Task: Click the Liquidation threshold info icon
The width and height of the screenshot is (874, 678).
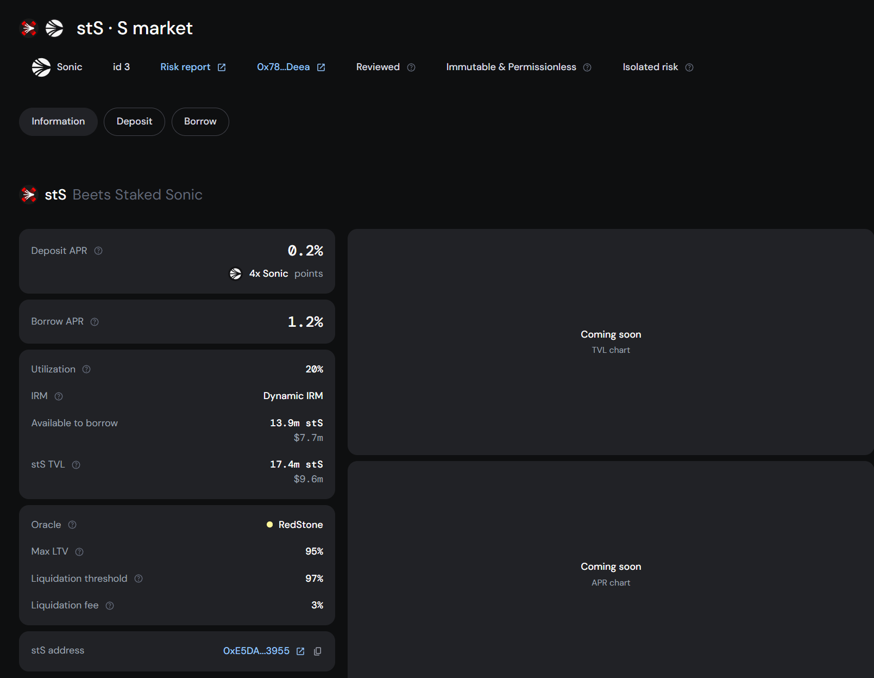Action: tap(139, 579)
